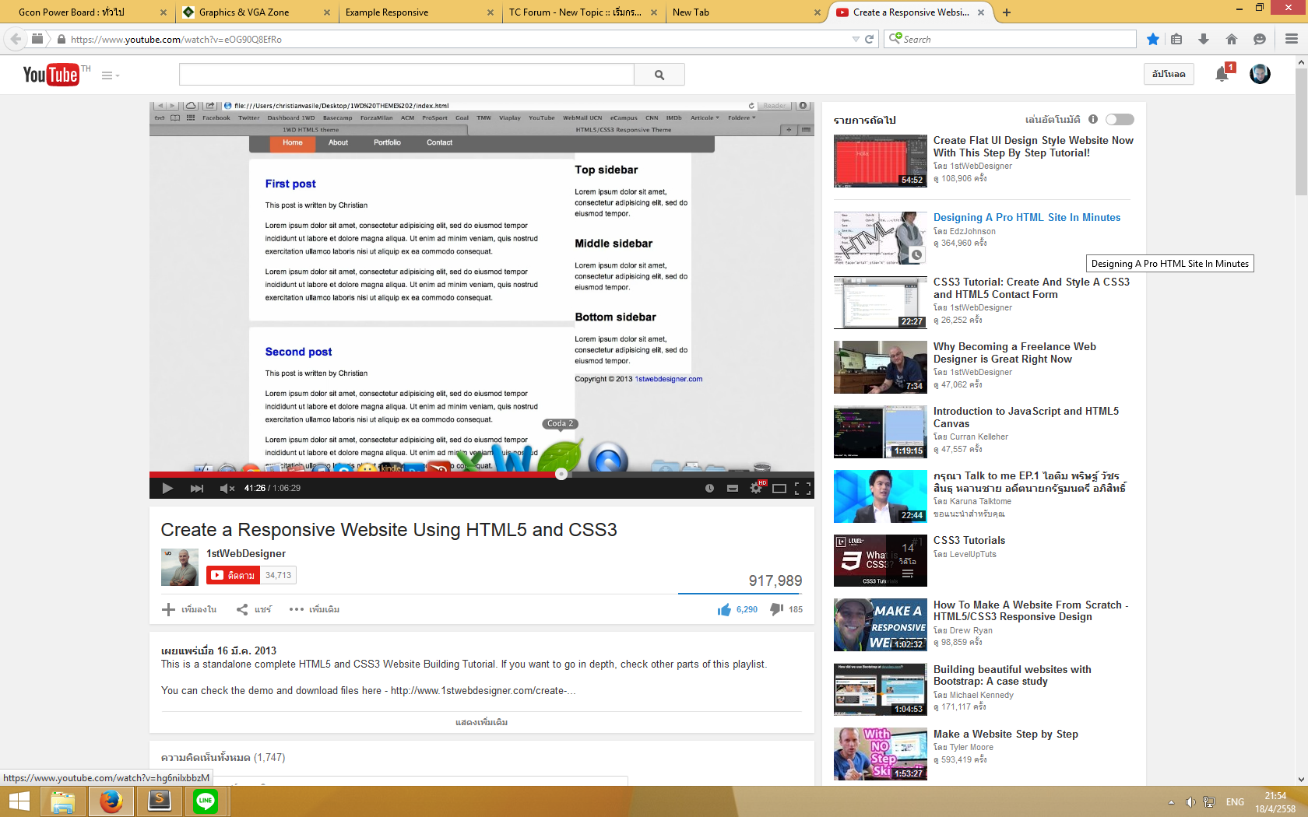Image resolution: width=1308 pixels, height=817 pixels.
Task: Open the account avatar menu
Action: click(x=1260, y=74)
